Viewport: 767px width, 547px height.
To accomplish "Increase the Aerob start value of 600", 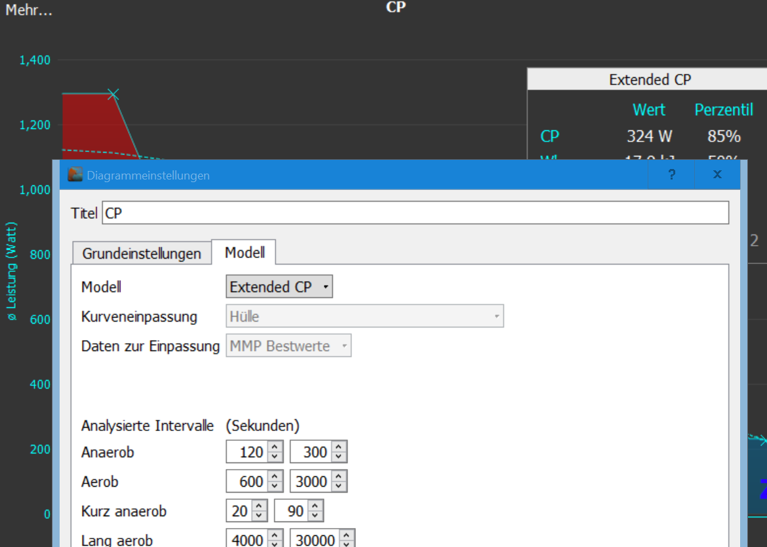I will pyautogui.click(x=275, y=477).
